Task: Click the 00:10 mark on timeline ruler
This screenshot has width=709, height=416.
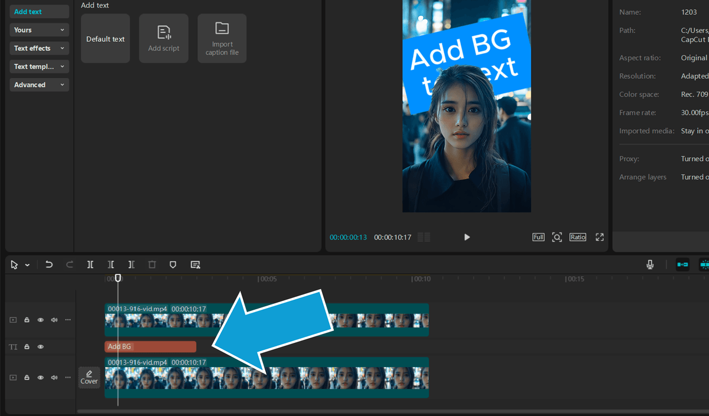Action: [422, 279]
